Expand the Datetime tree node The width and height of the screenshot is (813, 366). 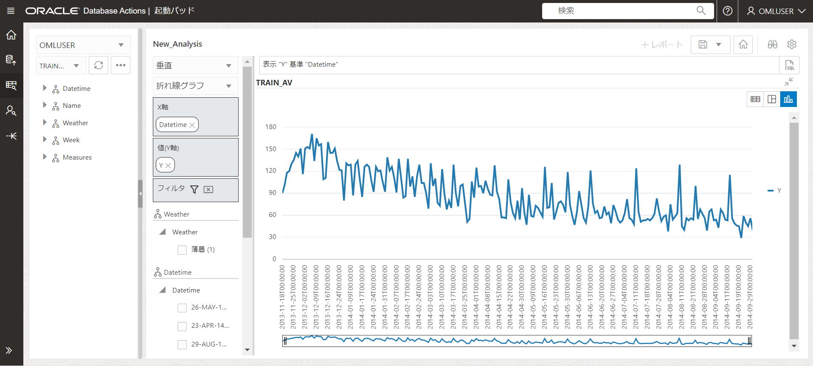(x=45, y=88)
